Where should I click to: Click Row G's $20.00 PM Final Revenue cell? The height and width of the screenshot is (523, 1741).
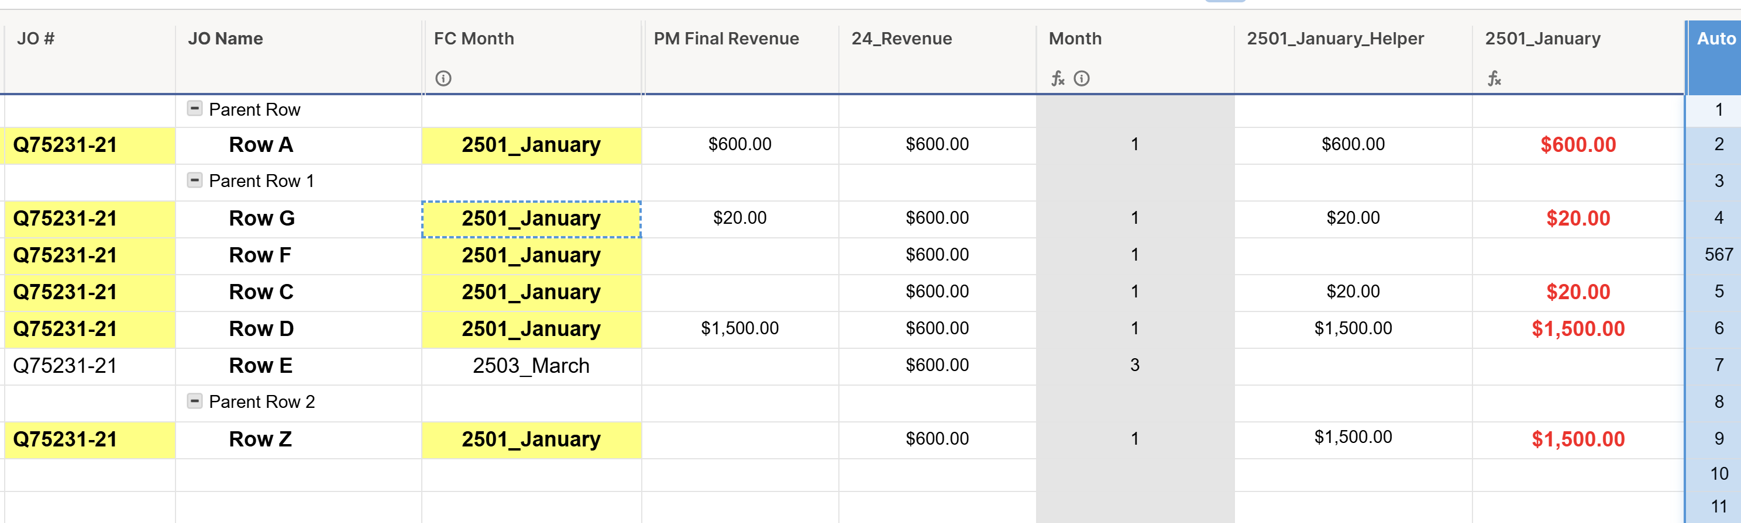coord(740,219)
